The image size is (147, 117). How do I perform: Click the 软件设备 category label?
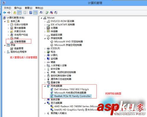point(55,69)
